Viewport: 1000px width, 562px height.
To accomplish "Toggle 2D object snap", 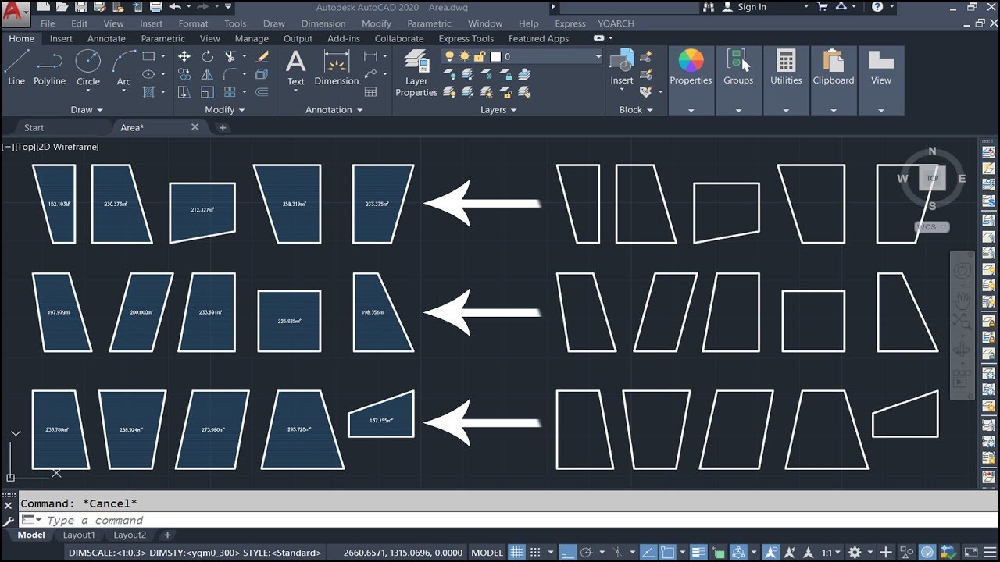I will tap(666, 553).
